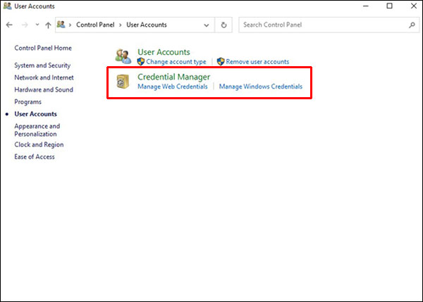This screenshot has height=302, width=423.
Task: Click shield icon beside Change account type
Action: pyautogui.click(x=141, y=62)
